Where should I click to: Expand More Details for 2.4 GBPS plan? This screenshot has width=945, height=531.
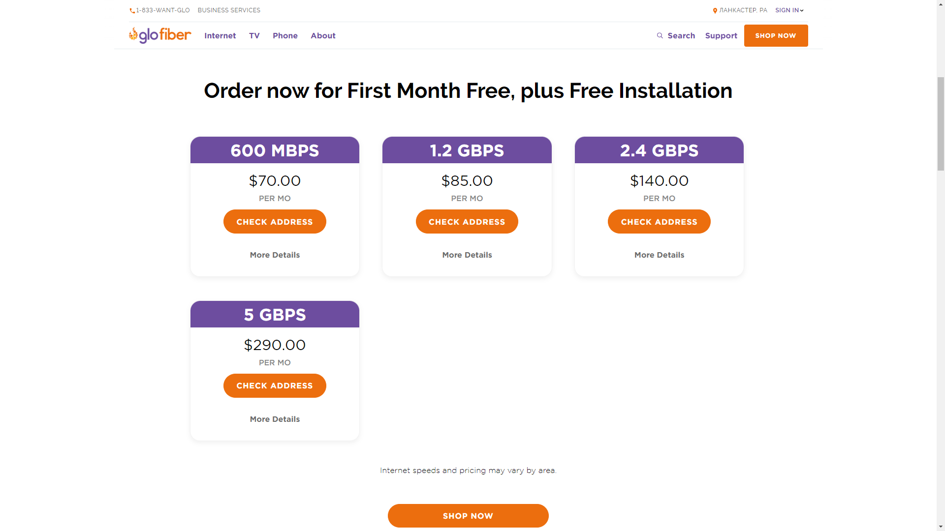pos(659,255)
